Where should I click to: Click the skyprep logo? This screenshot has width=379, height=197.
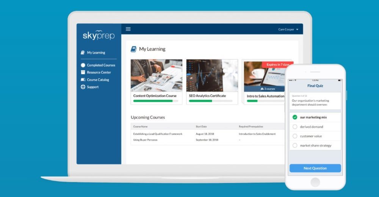pyautogui.click(x=99, y=36)
